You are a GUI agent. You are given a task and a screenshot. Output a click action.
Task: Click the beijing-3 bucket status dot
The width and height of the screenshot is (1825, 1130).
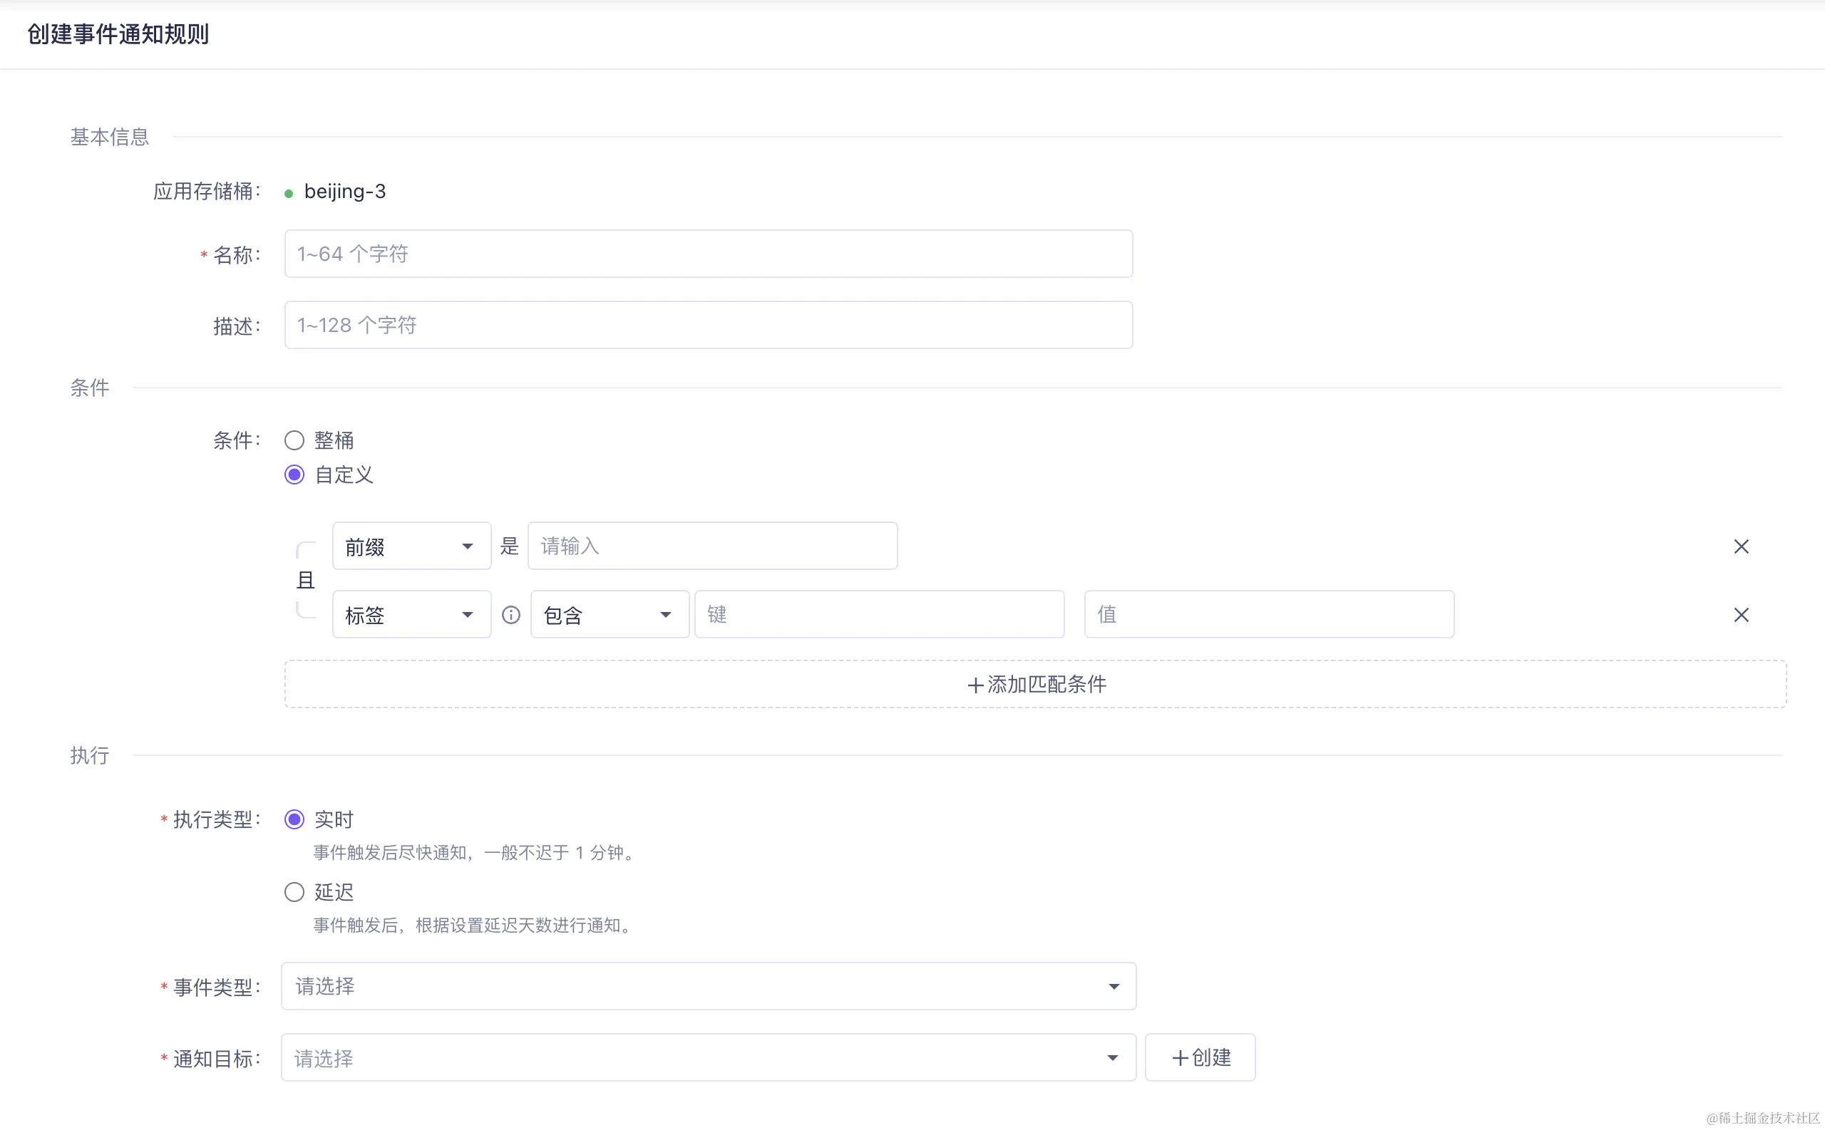(289, 194)
